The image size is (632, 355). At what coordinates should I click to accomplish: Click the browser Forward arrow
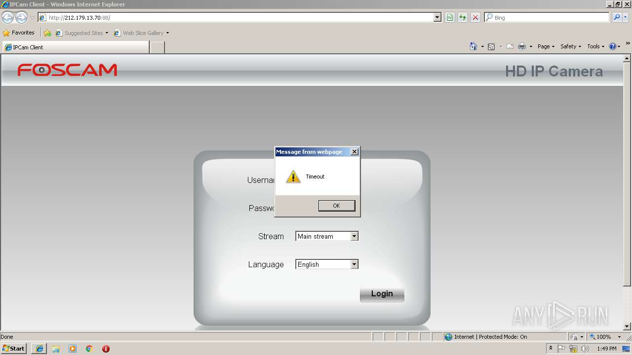click(21, 18)
